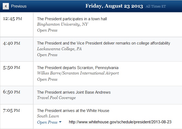
Task: Click the South Lawn location text
Action: click(x=47, y=116)
